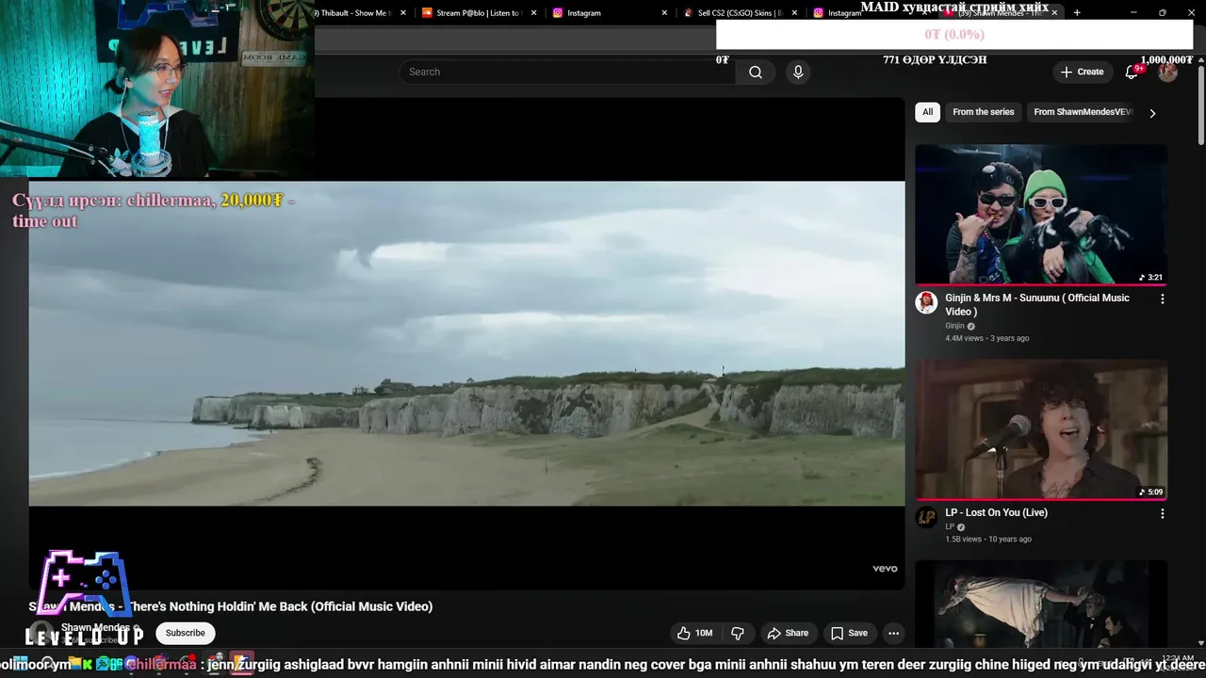Select the From the series chip
The height and width of the screenshot is (678, 1206).
pos(983,112)
